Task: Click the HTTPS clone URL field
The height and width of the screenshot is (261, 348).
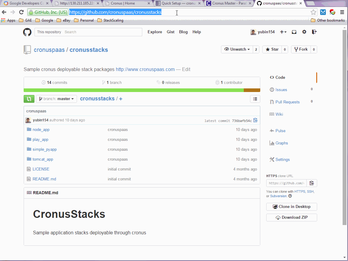Action: pyautogui.click(x=286, y=183)
